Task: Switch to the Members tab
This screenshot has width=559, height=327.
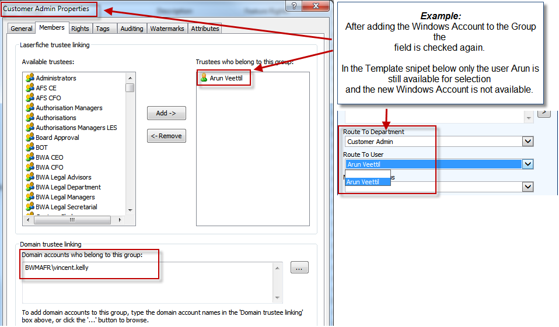Action: 52,27
